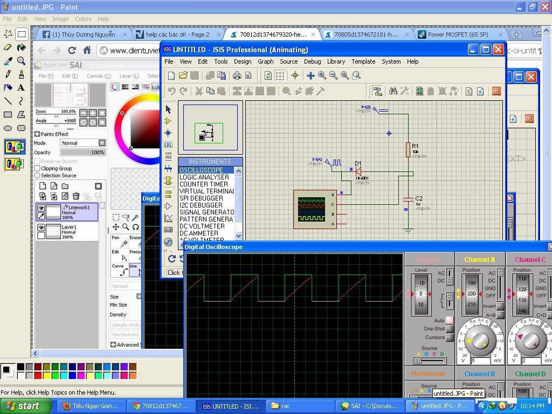Select the ISIS Wire Label LBL tool
The image size is (552, 414).
[168, 144]
